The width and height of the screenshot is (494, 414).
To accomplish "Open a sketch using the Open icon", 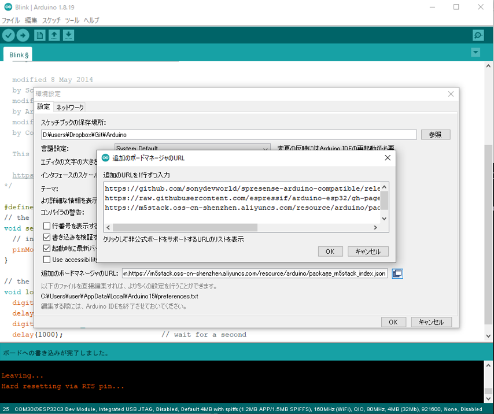I will click(54, 35).
